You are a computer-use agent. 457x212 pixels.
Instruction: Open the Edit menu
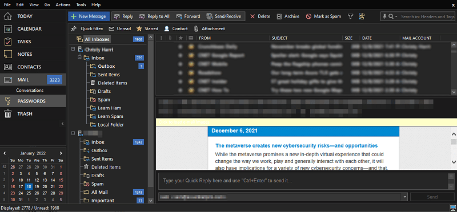(20, 5)
